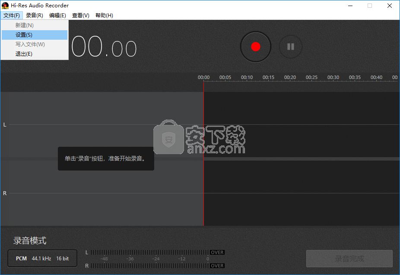Viewport: 400px width, 275px height.
Task: Click the 录音模式 heading
Action: pos(30,240)
